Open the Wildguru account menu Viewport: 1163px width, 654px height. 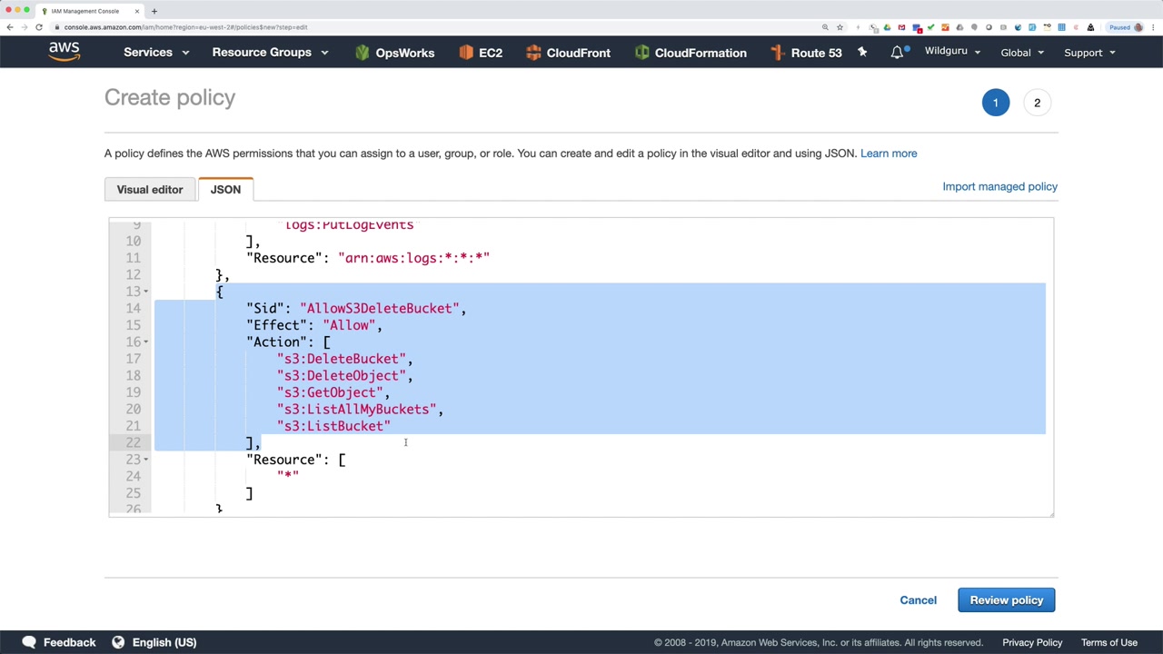pyautogui.click(x=952, y=52)
